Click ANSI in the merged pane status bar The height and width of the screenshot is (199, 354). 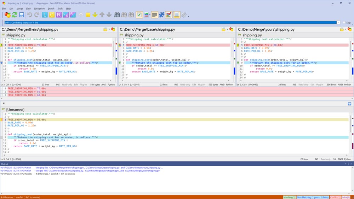pyautogui.click(x=340, y=159)
